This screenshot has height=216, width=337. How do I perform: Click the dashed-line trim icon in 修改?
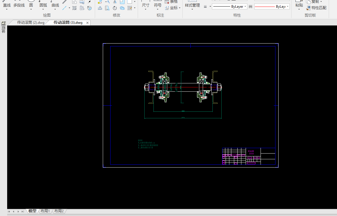tap(107, 2)
